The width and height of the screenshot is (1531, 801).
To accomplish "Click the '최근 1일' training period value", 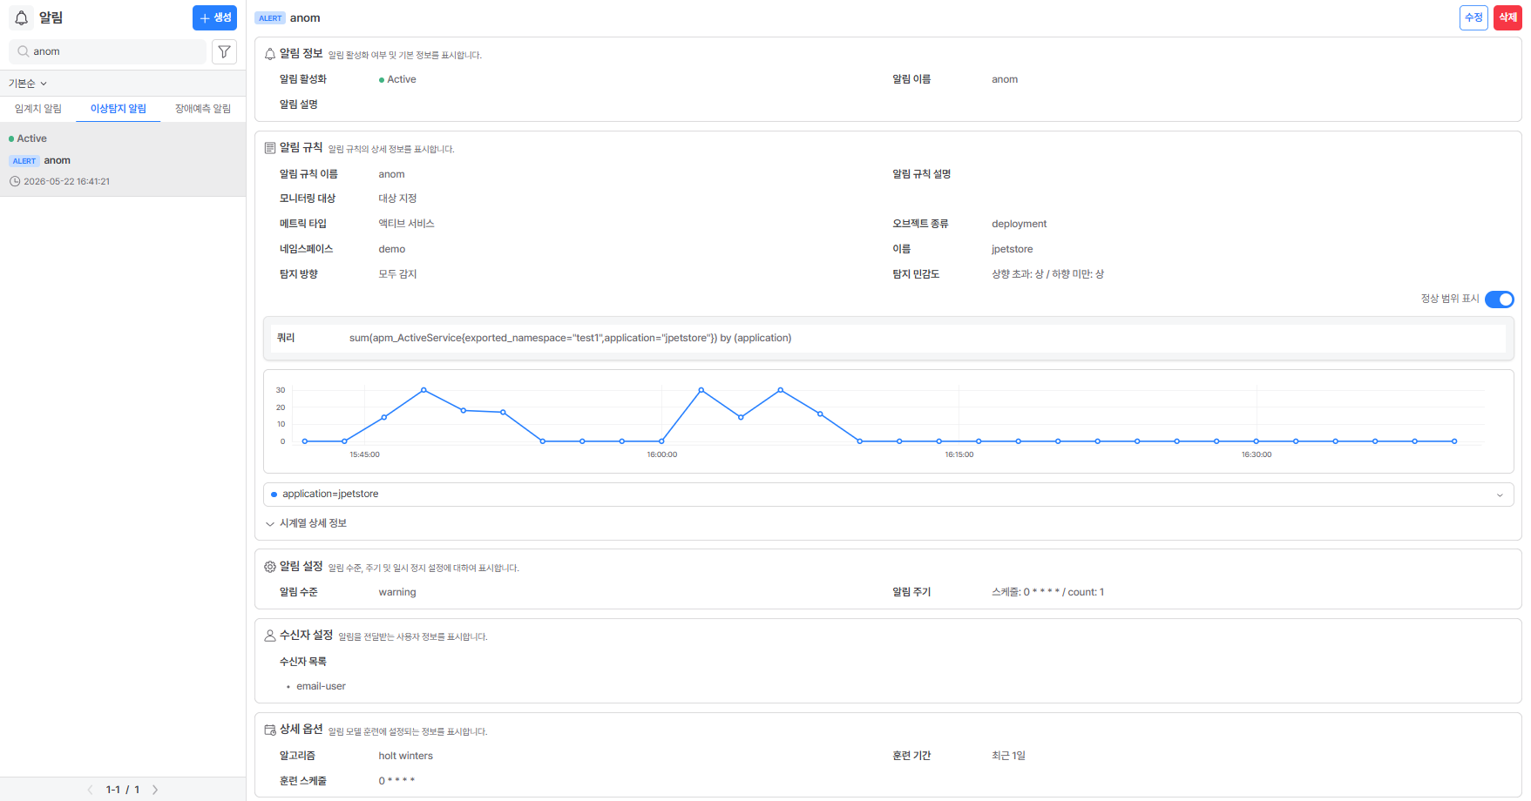I will 1008,756.
